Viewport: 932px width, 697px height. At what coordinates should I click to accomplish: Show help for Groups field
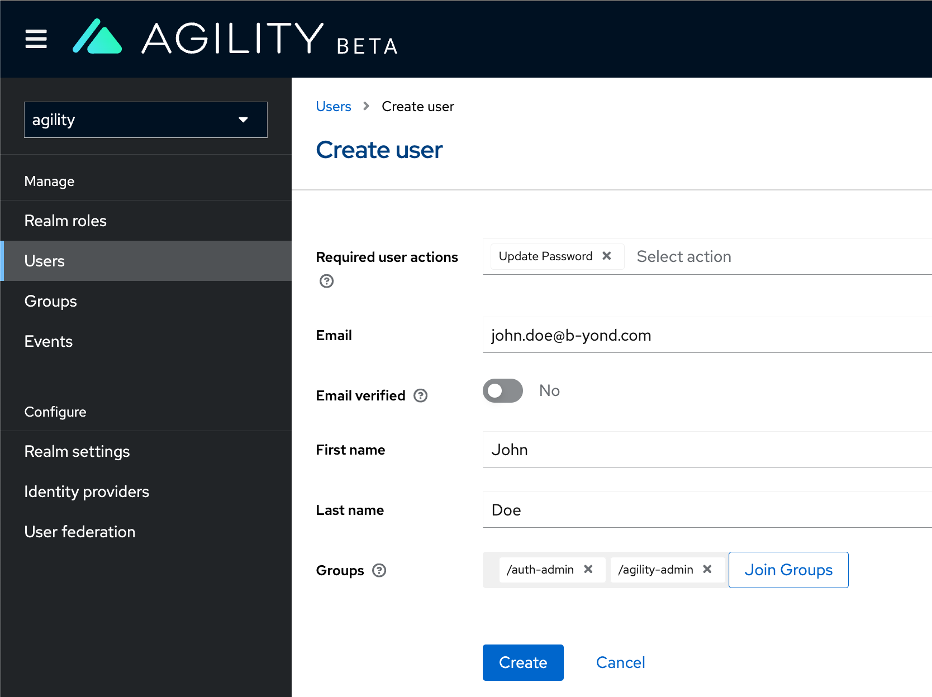379,570
